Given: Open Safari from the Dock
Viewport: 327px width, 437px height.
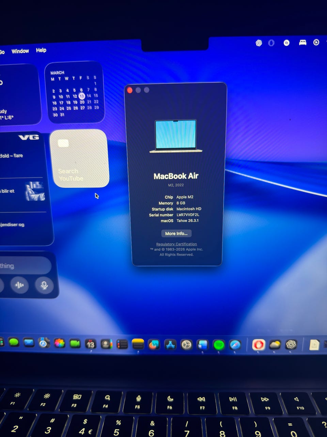Looking at the screenshot, I should pyautogui.click(x=235, y=345).
